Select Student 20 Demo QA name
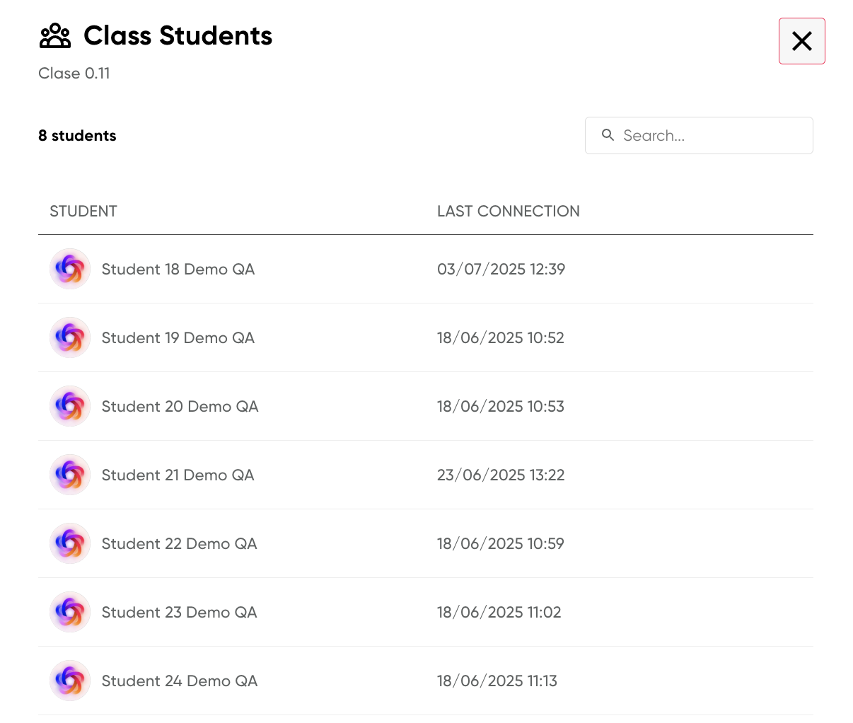 (180, 407)
